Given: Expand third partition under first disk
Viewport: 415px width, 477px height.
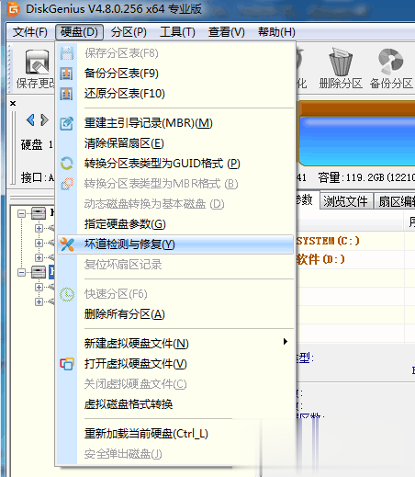Looking at the screenshot, I should (39, 257).
